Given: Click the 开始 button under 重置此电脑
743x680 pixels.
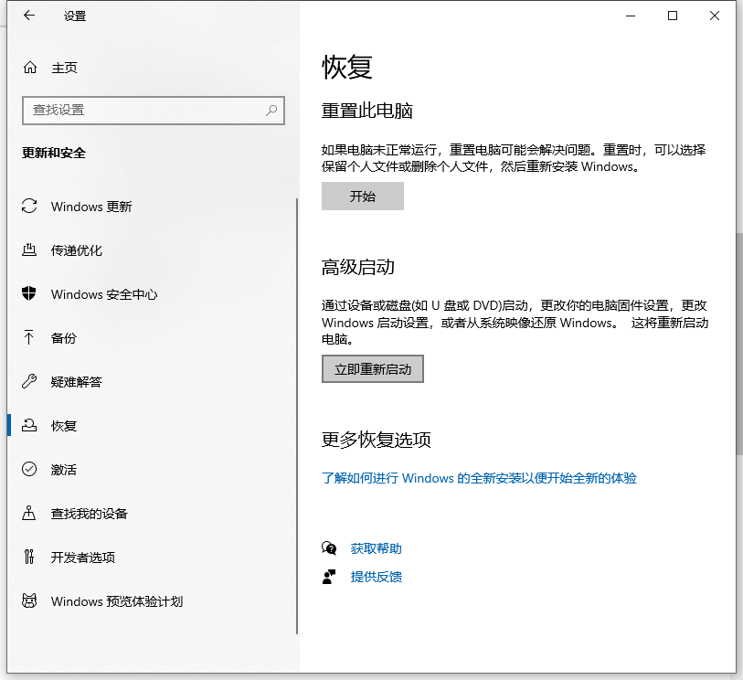Looking at the screenshot, I should pos(362,196).
